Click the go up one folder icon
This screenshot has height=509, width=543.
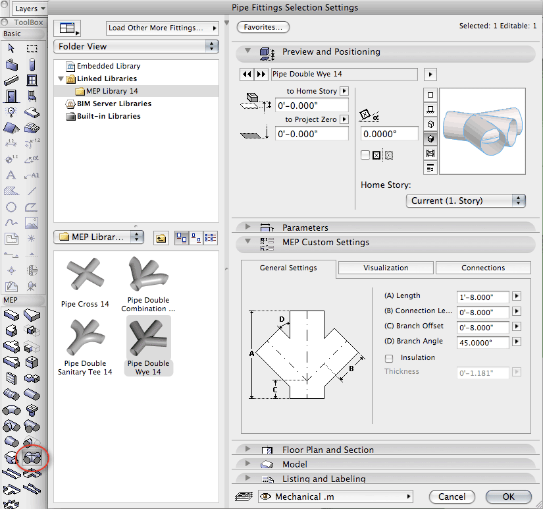(x=160, y=237)
